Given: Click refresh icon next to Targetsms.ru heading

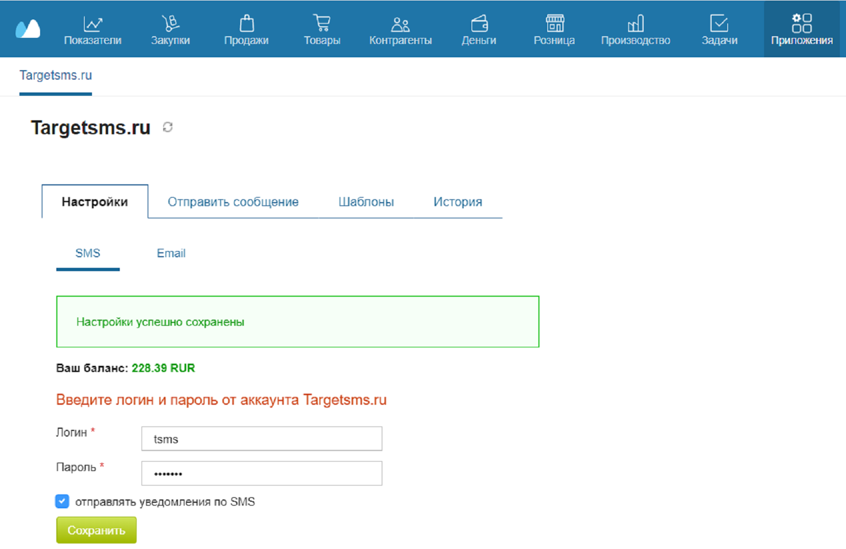Looking at the screenshot, I should tap(168, 128).
